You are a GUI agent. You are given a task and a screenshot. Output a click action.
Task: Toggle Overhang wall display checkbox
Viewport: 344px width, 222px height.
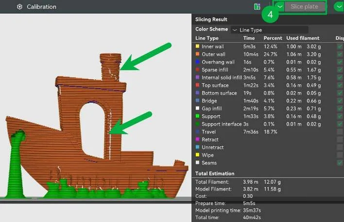click(x=340, y=62)
